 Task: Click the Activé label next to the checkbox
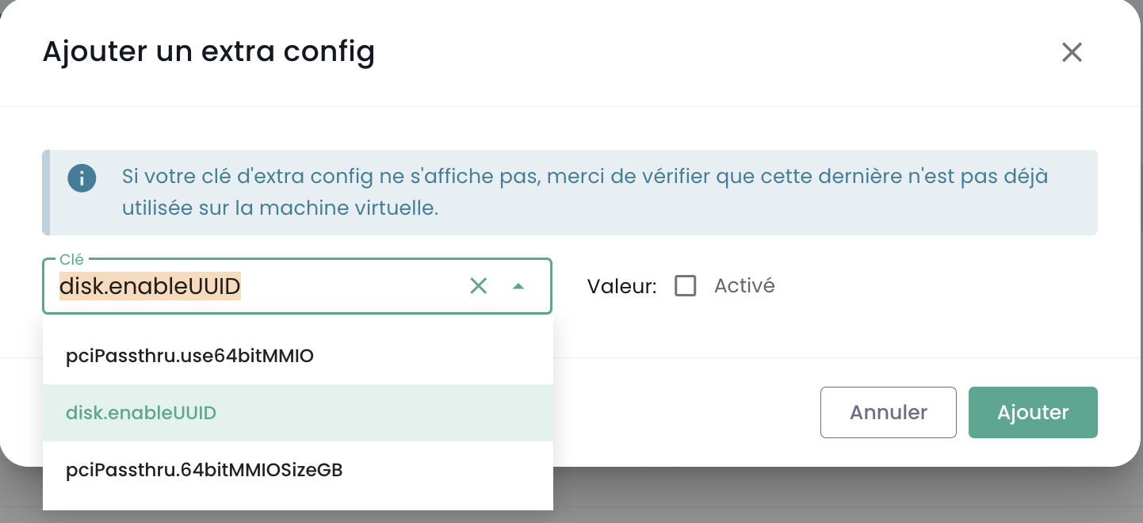[x=744, y=286]
